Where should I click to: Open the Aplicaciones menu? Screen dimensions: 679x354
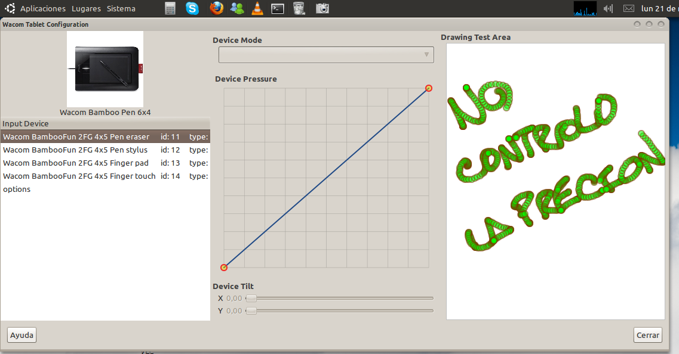coord(43,9)
